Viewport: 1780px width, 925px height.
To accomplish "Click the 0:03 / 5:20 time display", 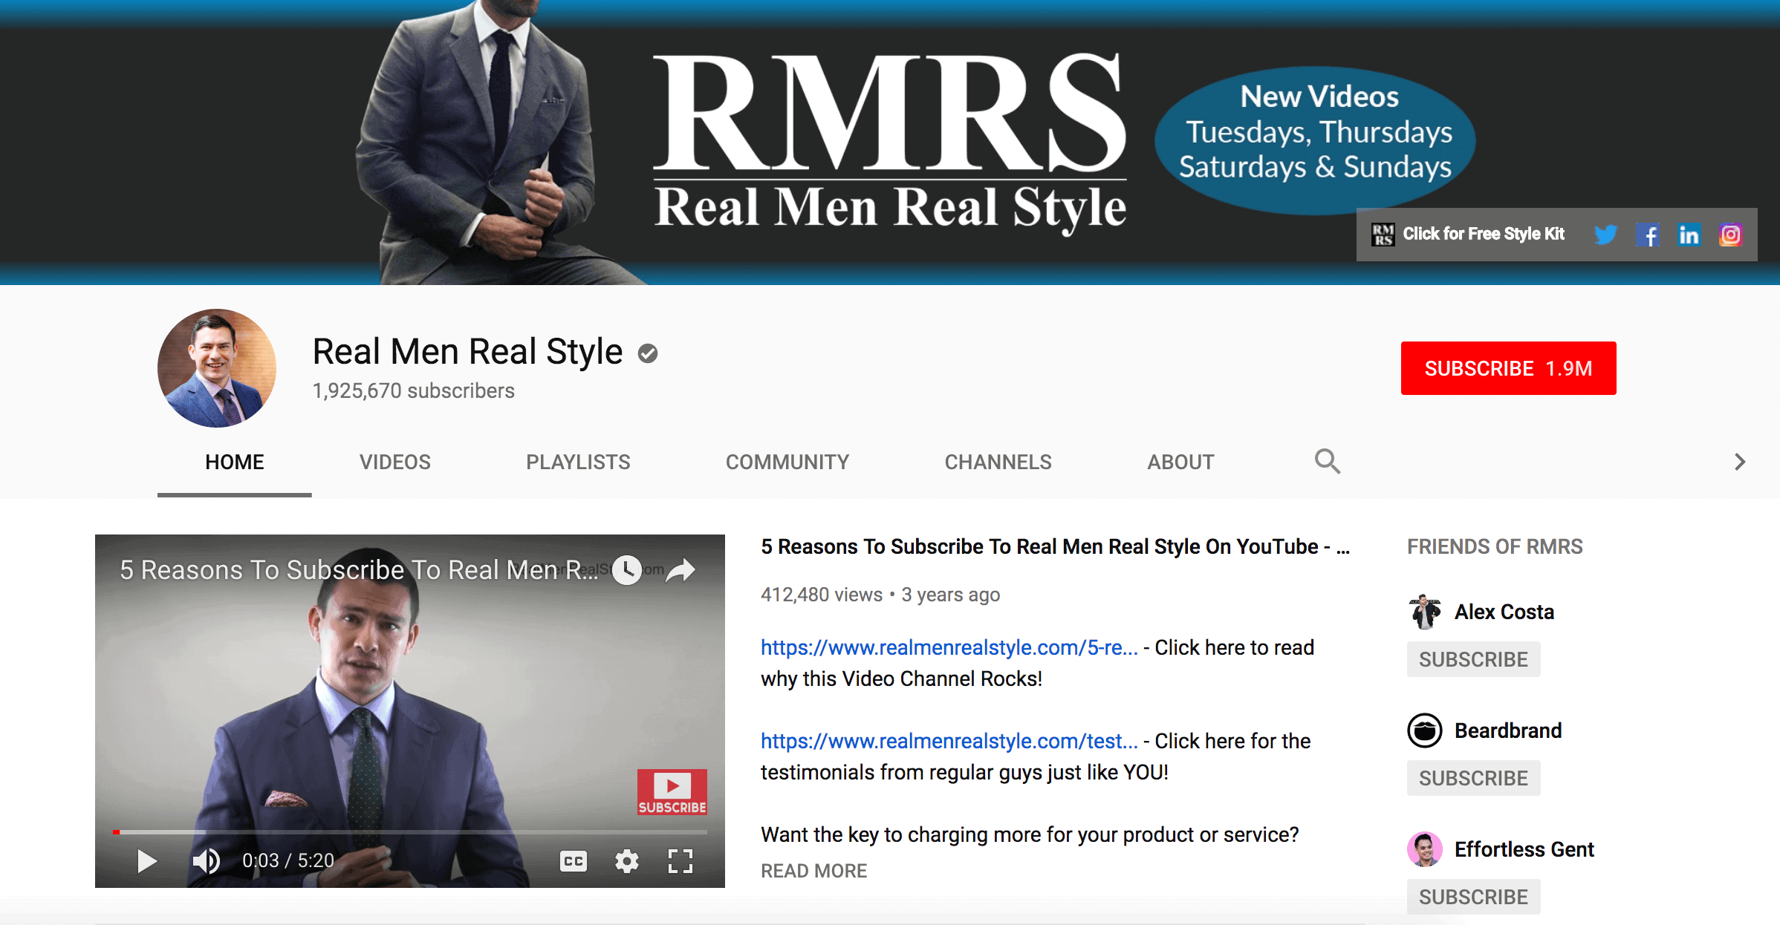I will pos(288,860).
